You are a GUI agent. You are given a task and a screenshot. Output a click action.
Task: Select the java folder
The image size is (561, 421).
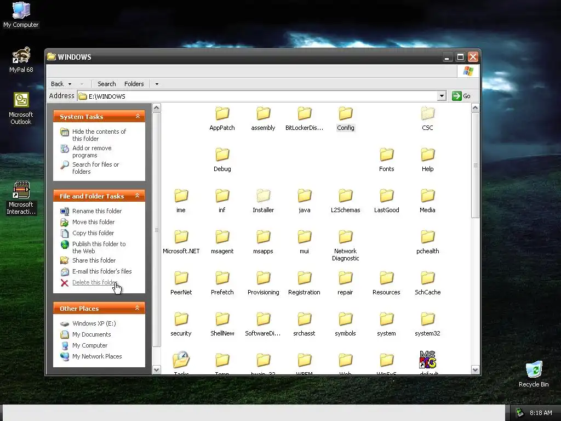(x=304, y=201)
